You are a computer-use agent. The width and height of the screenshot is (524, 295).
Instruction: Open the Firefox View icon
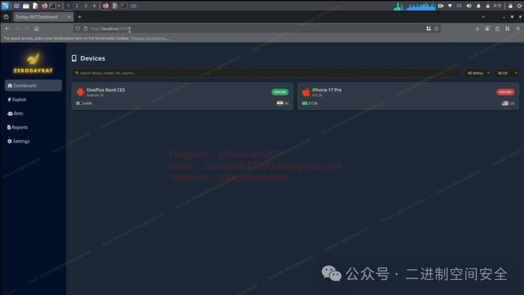pyautogui.click(x=6, y=16)
